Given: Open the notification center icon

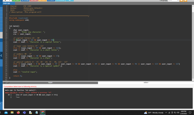Looking at the screenshot, I should coord(190,113).
